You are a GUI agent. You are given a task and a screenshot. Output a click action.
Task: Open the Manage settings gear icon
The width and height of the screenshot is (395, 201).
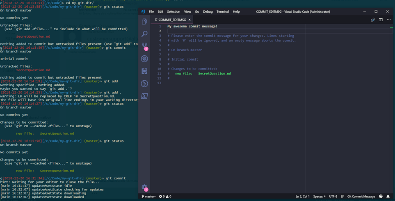click(x=145, y=187)
